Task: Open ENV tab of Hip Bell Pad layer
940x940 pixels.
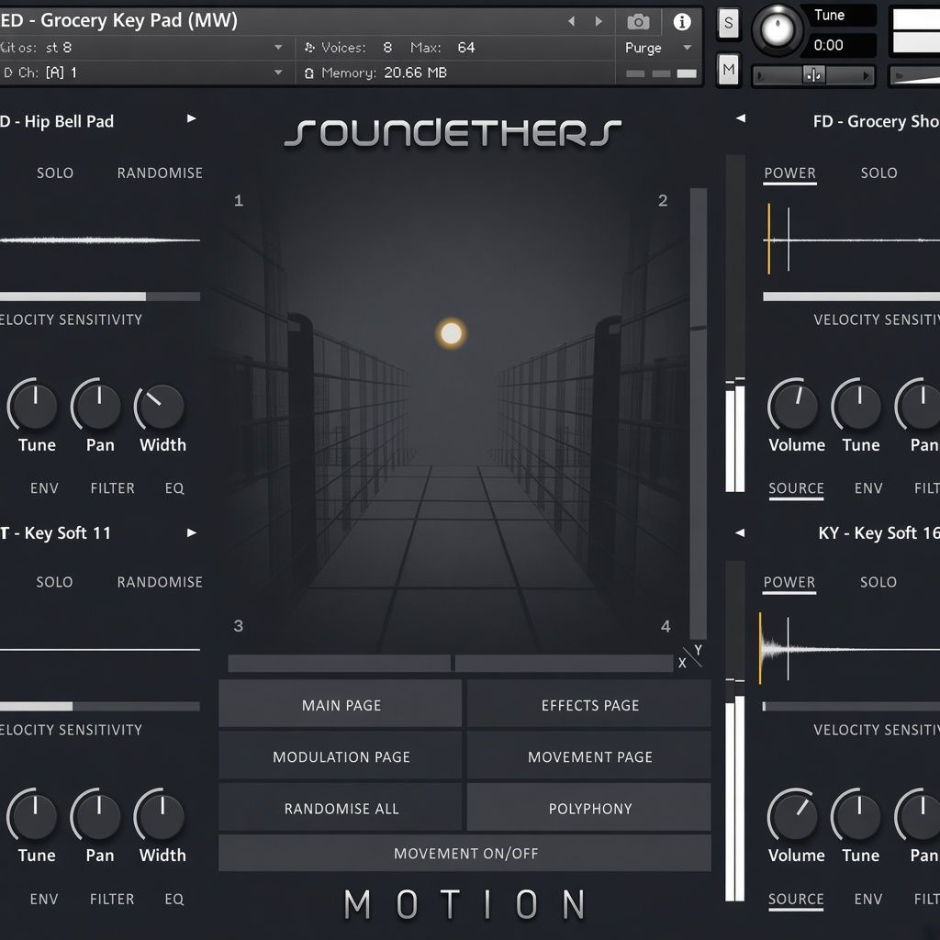Action: click(44, 488)
